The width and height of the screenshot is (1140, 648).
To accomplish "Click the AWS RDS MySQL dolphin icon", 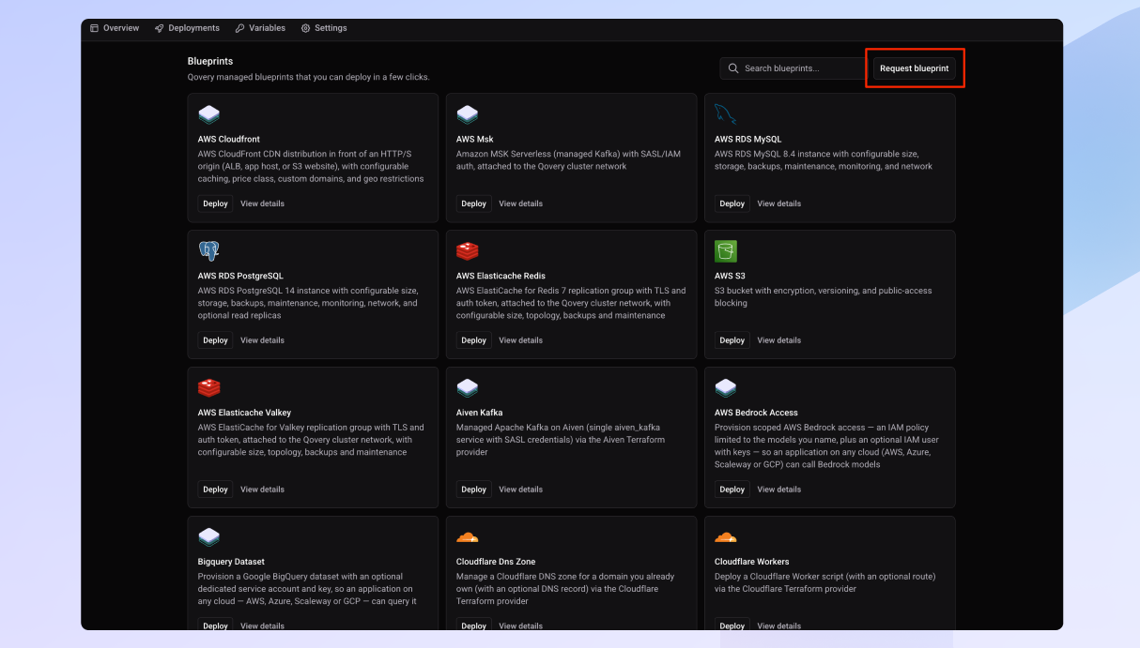I will click(x=725, y=114).
